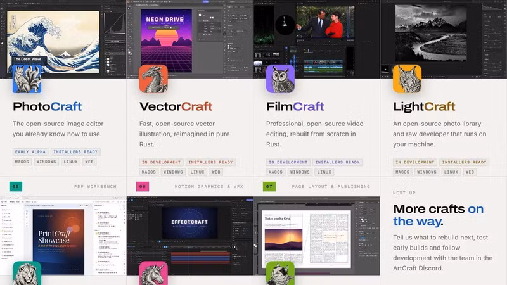The image size is (507, 285).
Task: Click the 'More crafts on the way' heading
Action: click(x=439, y=215)
